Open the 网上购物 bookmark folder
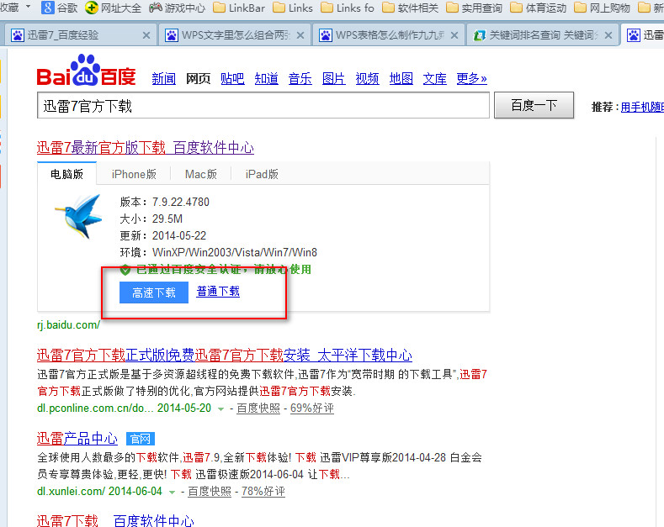This screenshot has height=527, width=664. [603, 8]
